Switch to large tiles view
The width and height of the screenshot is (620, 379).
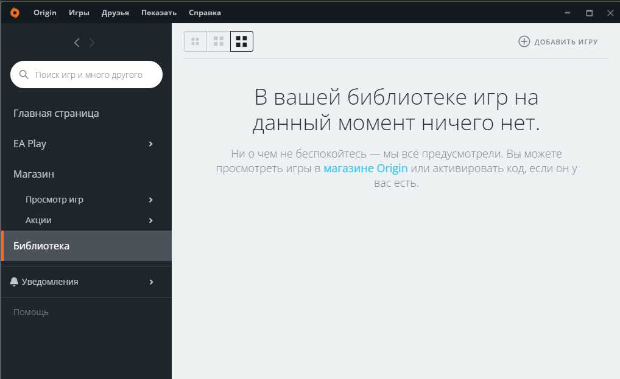[x=242, y=41]
